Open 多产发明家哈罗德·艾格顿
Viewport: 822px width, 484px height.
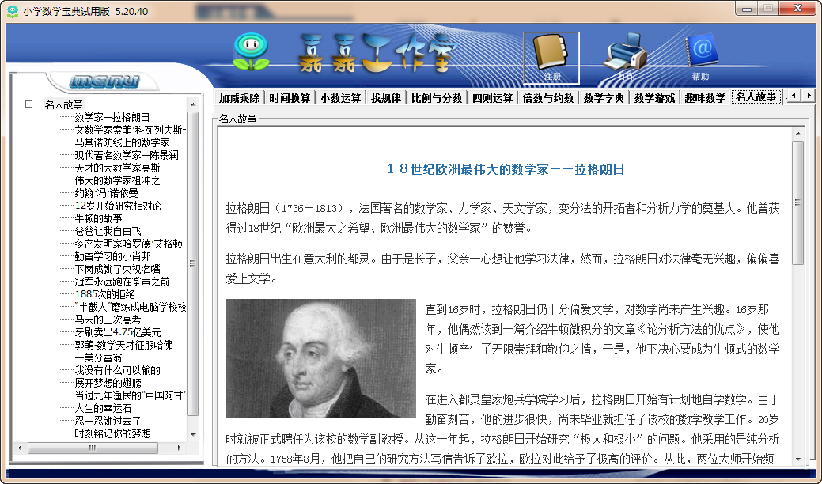click(x=128, y=244)
